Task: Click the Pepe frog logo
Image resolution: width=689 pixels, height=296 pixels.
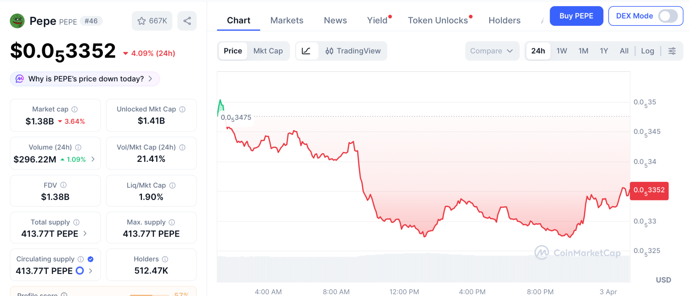Action: coord(17,21)
